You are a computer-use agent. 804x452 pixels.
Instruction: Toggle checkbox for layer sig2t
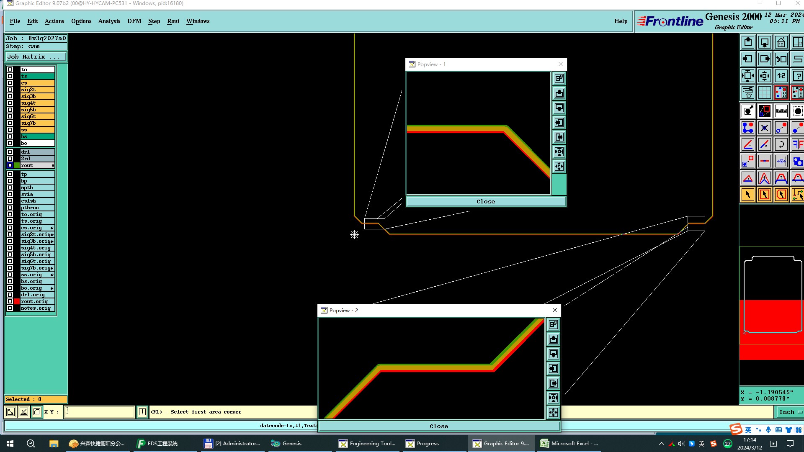[x=10, y=90]
